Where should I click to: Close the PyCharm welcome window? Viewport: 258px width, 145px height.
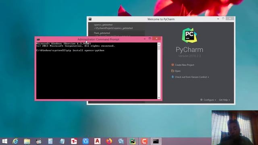tap(230, 19)
